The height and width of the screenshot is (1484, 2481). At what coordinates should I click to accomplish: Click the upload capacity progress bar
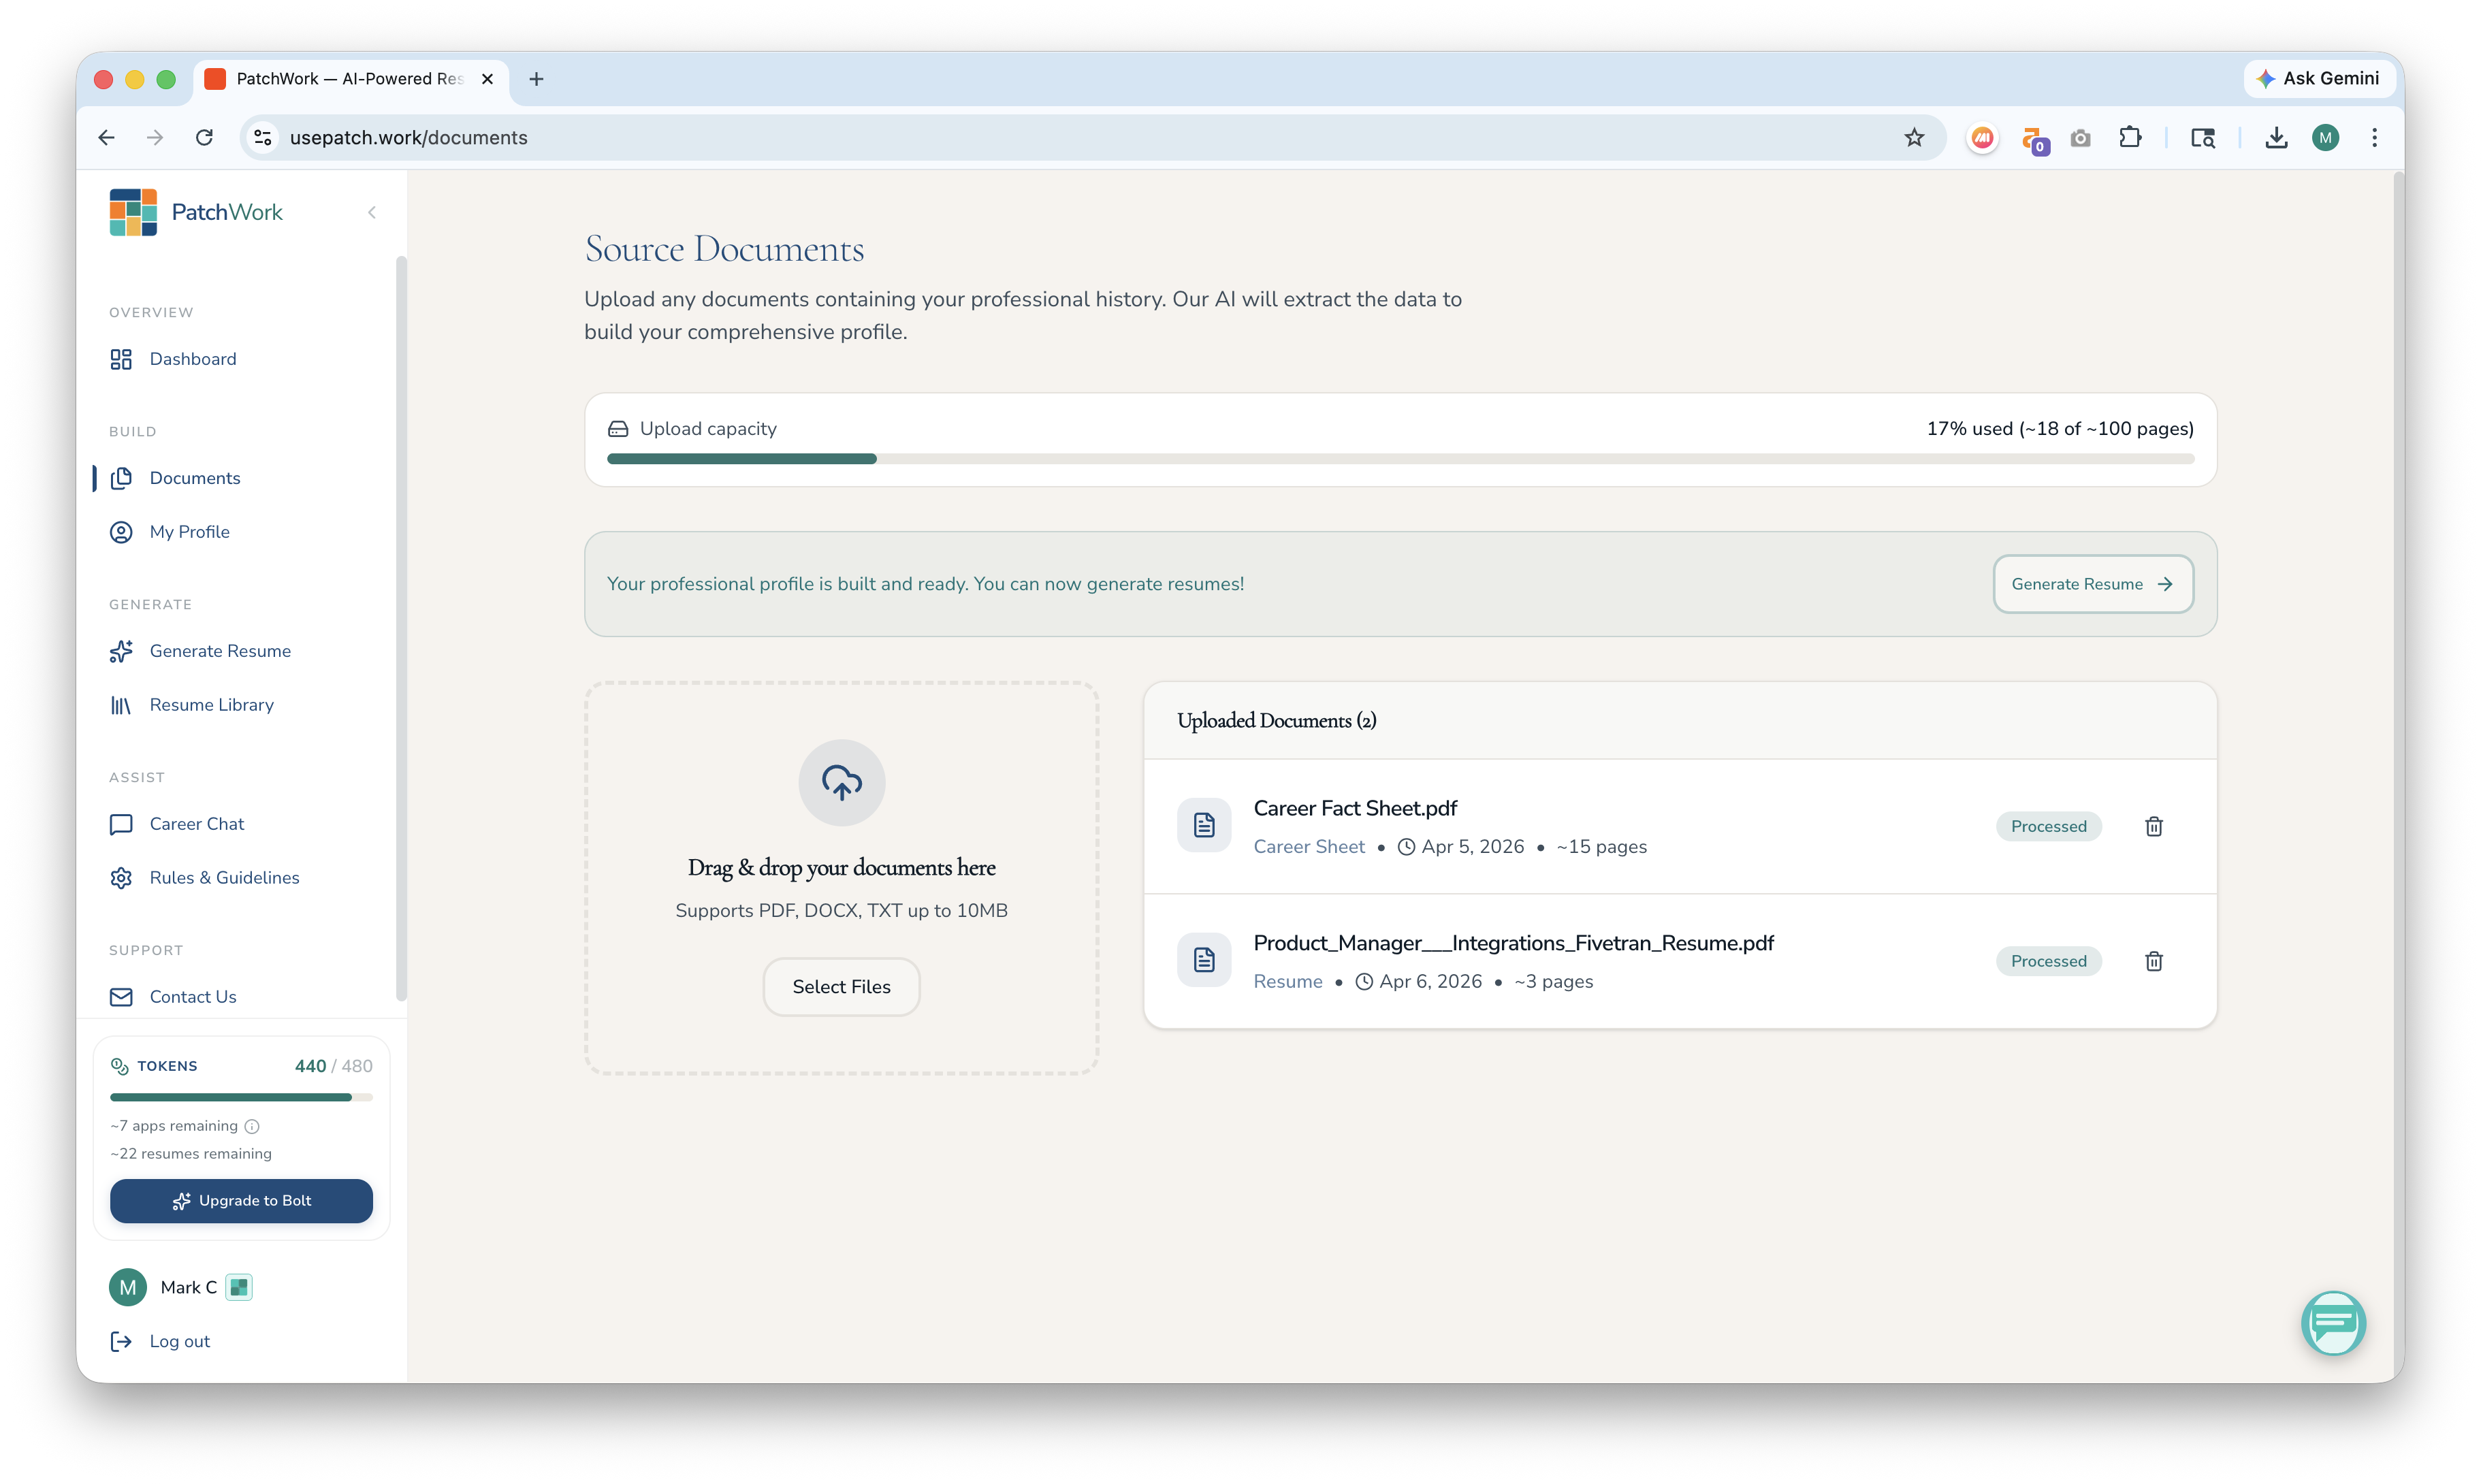click(x=1400, y=459)
